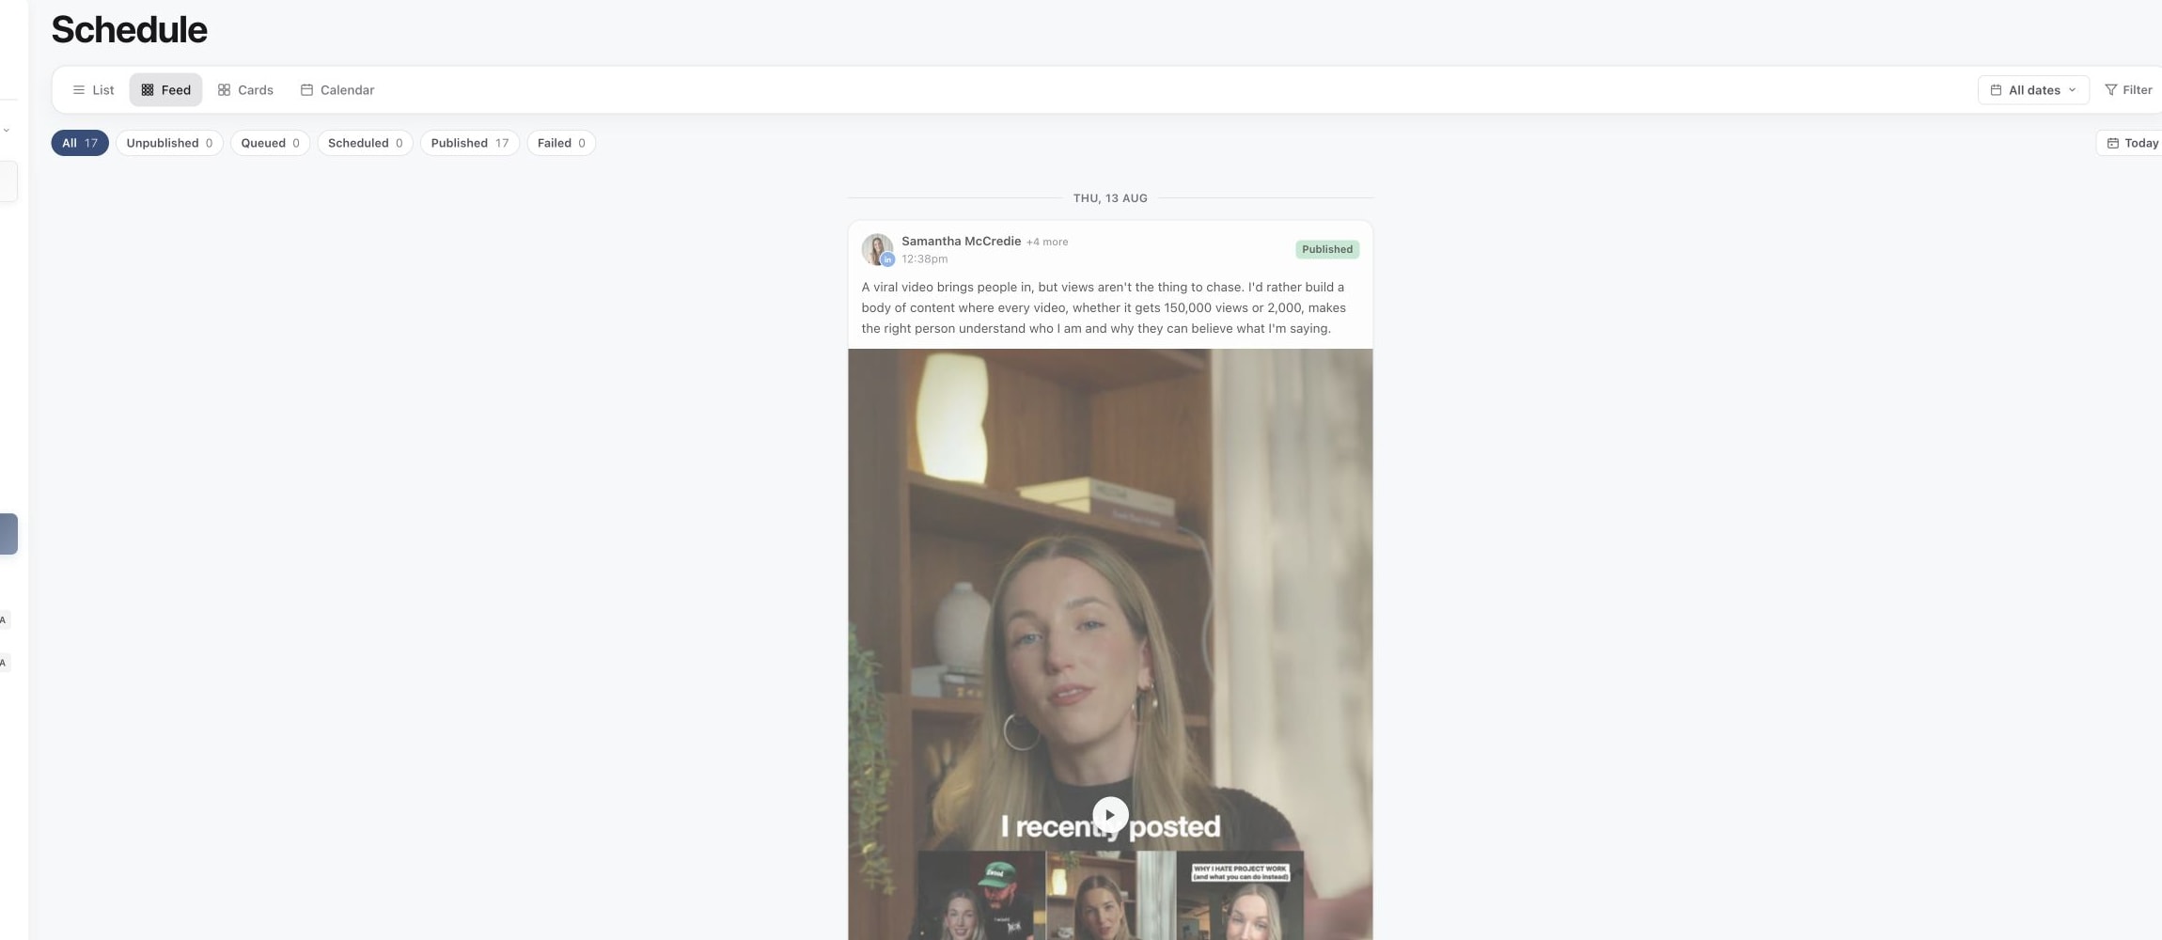The width and height of the screenshot is (2162, 940).
Task: Click the post caption about viral video
Action: 1104,307
